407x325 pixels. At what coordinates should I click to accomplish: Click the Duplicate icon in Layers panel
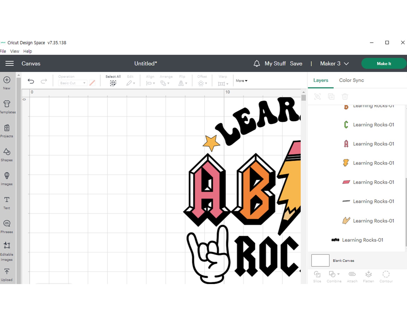331,96
